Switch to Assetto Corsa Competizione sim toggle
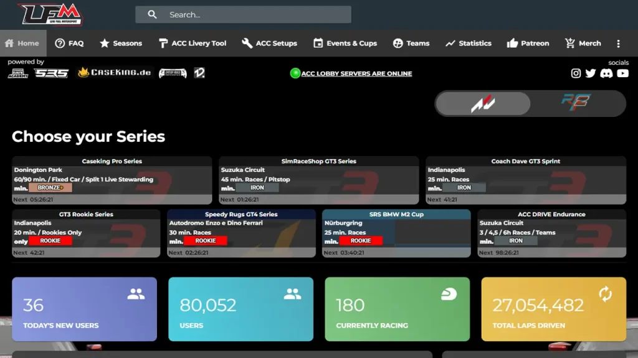 pyautogui.click(x=483, y=103)
